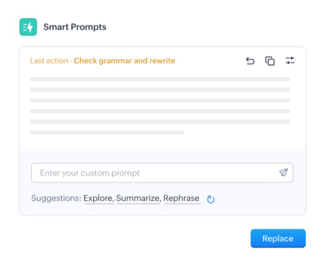Click the 'Last action' text
The height and width of the screenshot is (268, 324).
tap(49, 61)
